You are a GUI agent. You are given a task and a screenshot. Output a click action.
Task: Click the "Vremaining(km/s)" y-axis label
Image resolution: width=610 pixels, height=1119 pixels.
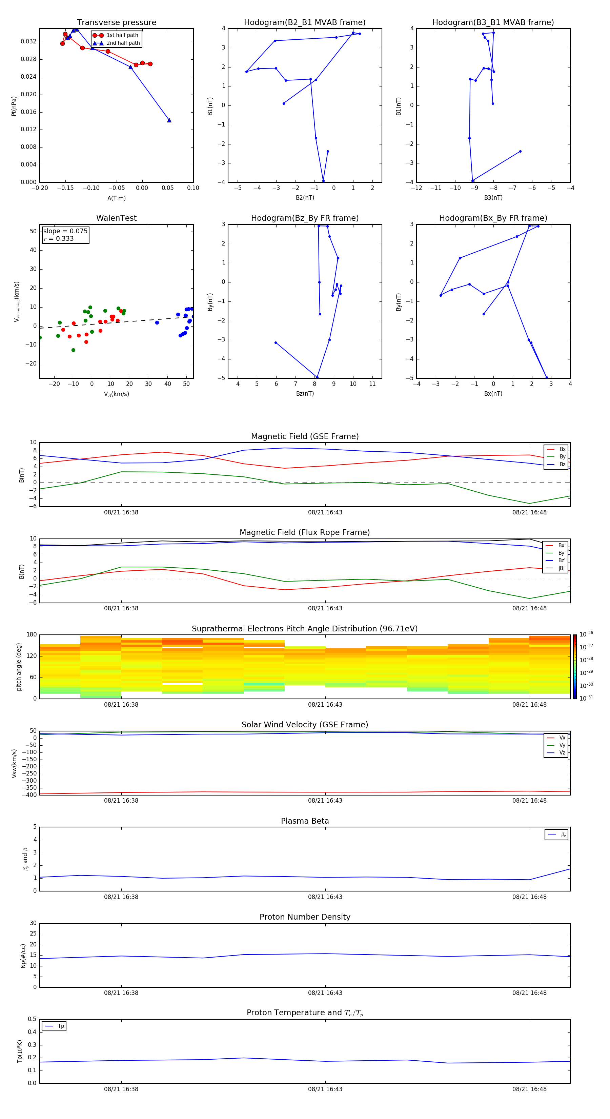(17, 301)
